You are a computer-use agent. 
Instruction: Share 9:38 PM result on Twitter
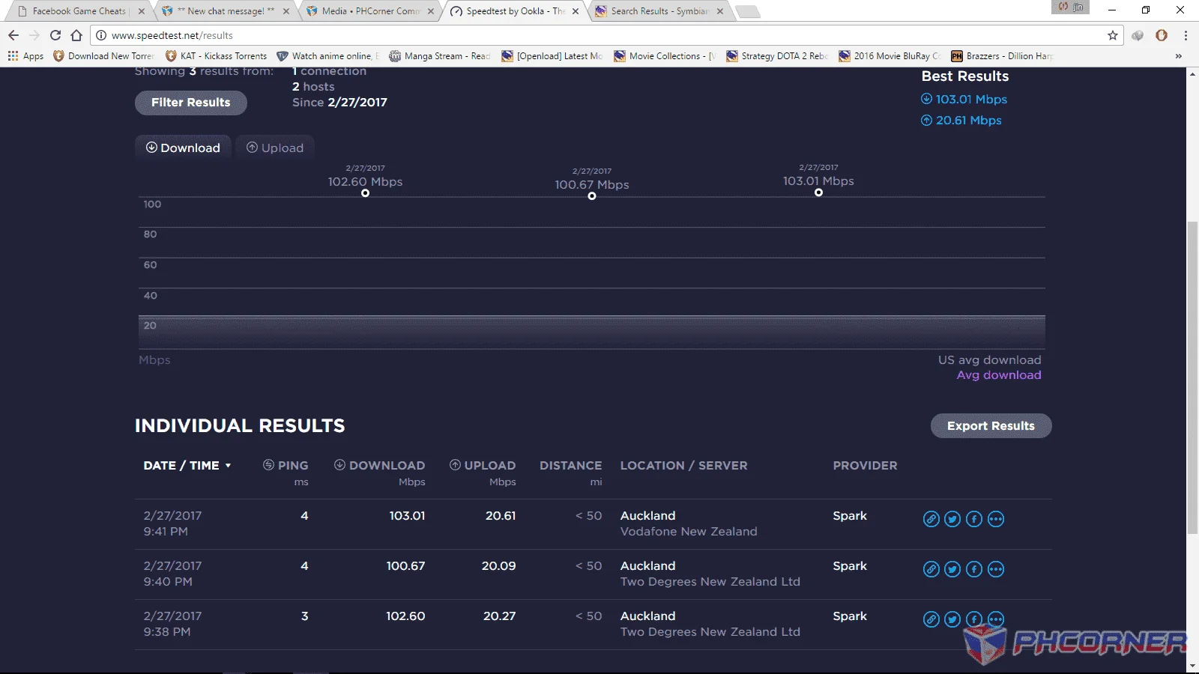[x=952, y=619]
